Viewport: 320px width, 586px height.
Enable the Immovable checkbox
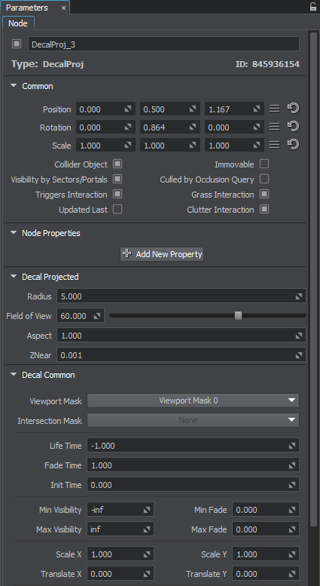click(264, 164)
